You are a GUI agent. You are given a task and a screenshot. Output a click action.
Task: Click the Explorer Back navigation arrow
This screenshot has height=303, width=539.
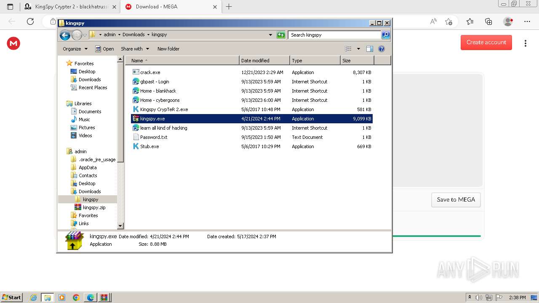point(65,35)
